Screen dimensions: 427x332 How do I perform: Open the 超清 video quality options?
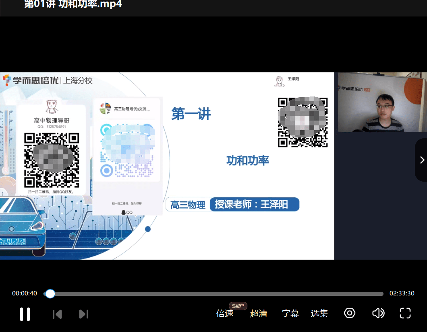pos(259,314)
